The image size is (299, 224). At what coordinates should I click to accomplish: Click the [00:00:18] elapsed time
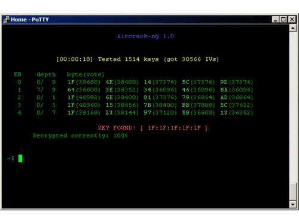75,59
